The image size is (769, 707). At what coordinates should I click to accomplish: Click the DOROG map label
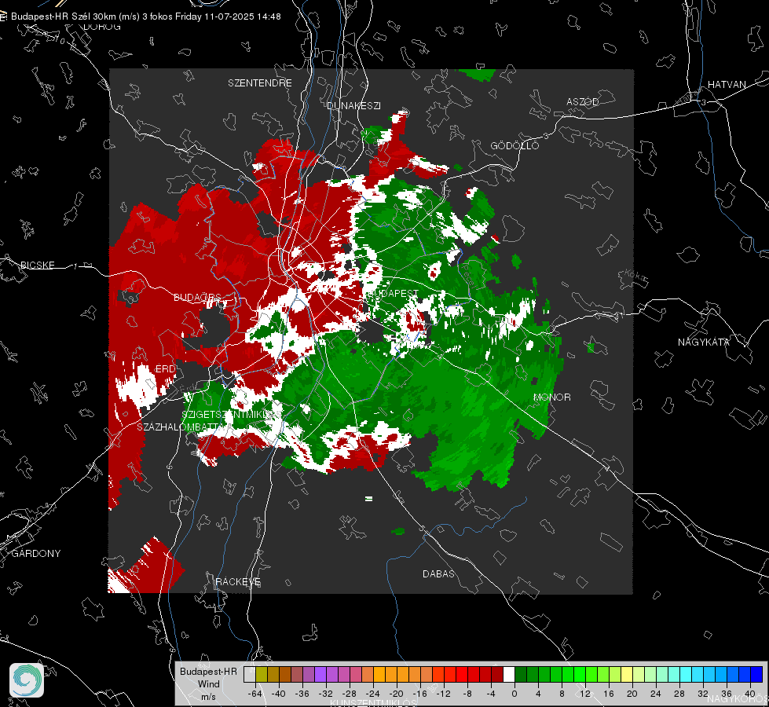[x=102, y=27]
